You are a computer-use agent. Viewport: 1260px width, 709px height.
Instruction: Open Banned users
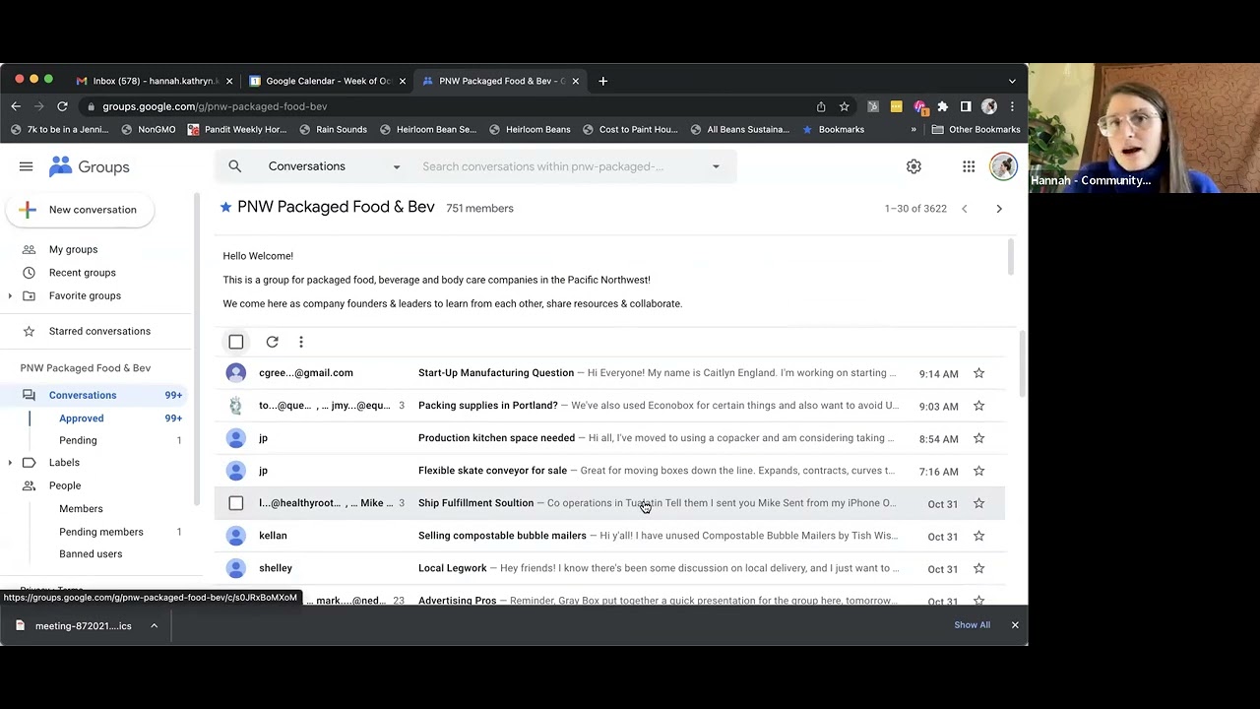(91, 554)
